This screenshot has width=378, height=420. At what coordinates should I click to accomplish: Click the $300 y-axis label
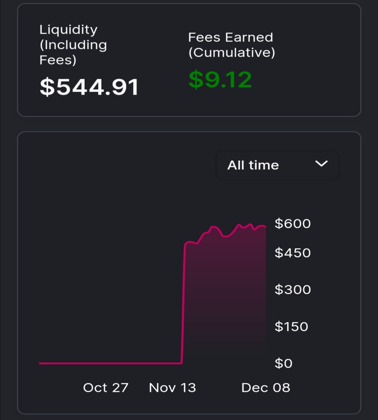coord(293,289)
